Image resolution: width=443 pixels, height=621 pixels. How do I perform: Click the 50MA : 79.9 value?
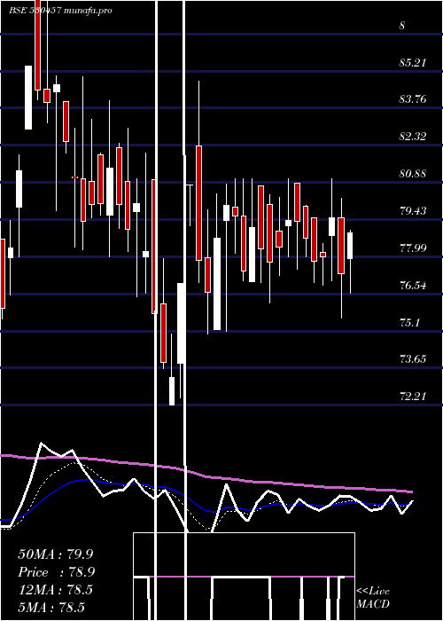58,554
